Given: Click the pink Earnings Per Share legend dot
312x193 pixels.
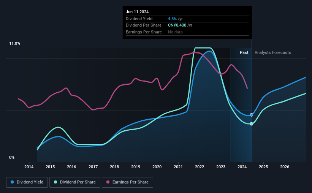Looking at the screenshot, I should (x=108, y=182).
